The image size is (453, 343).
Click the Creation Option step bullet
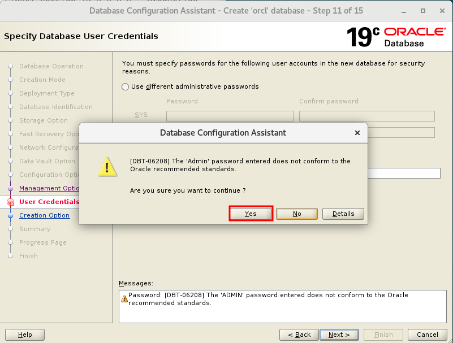pos(10,216)
